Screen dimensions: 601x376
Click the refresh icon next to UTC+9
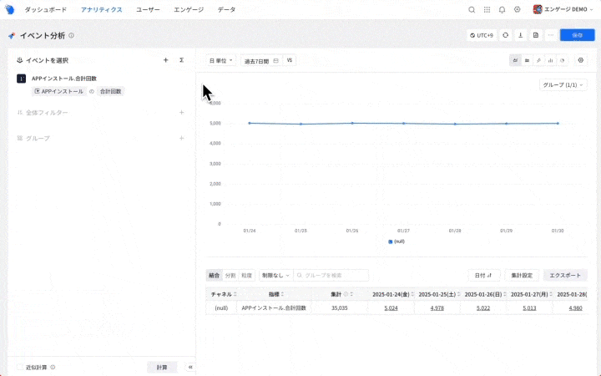506,35
